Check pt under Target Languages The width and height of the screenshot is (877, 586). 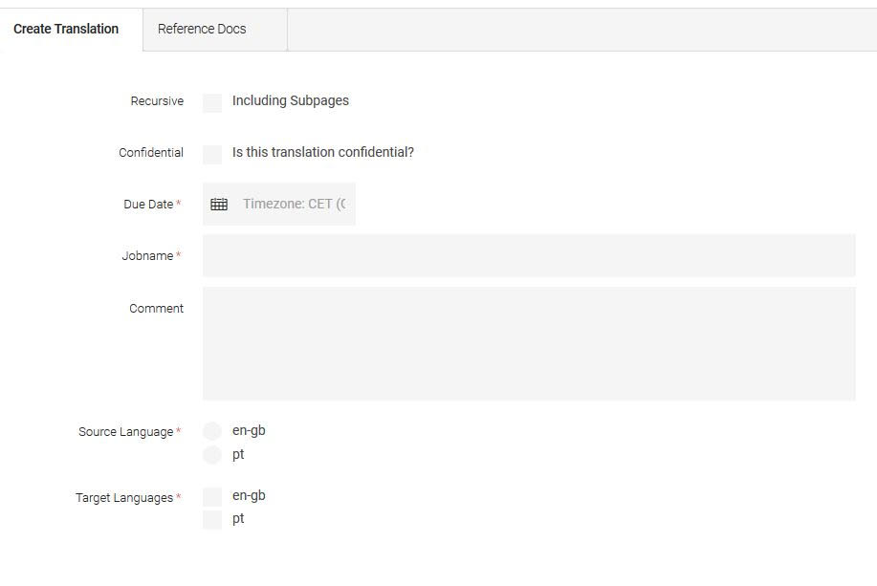coord(212,519)
